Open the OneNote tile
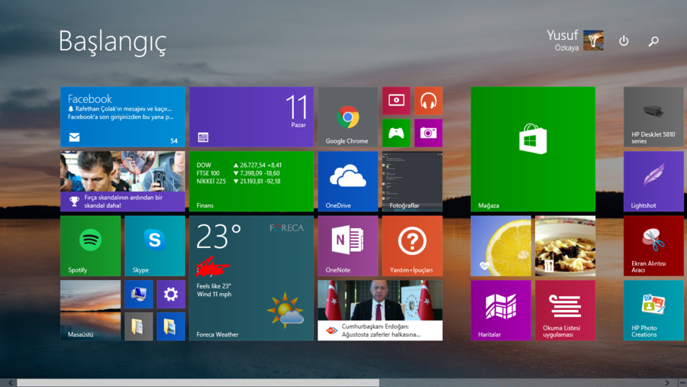This screenshot has width=687, height=387. point(348,246)
